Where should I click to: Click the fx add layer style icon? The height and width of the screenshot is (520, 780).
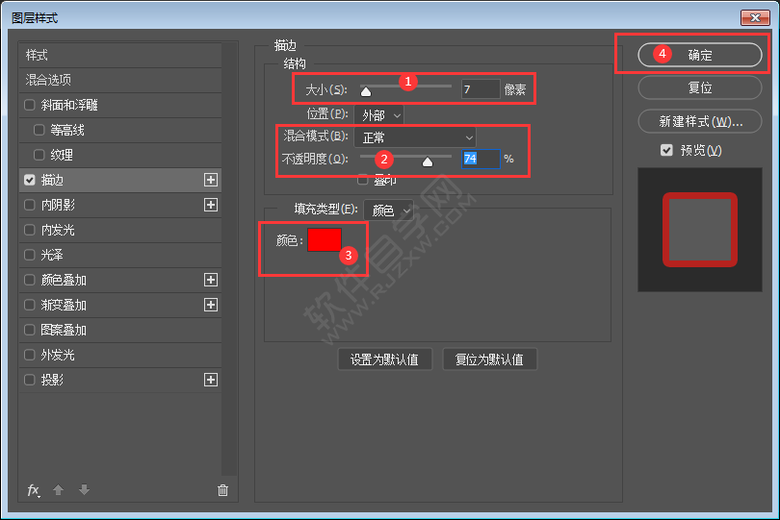[x=34, y=490]
